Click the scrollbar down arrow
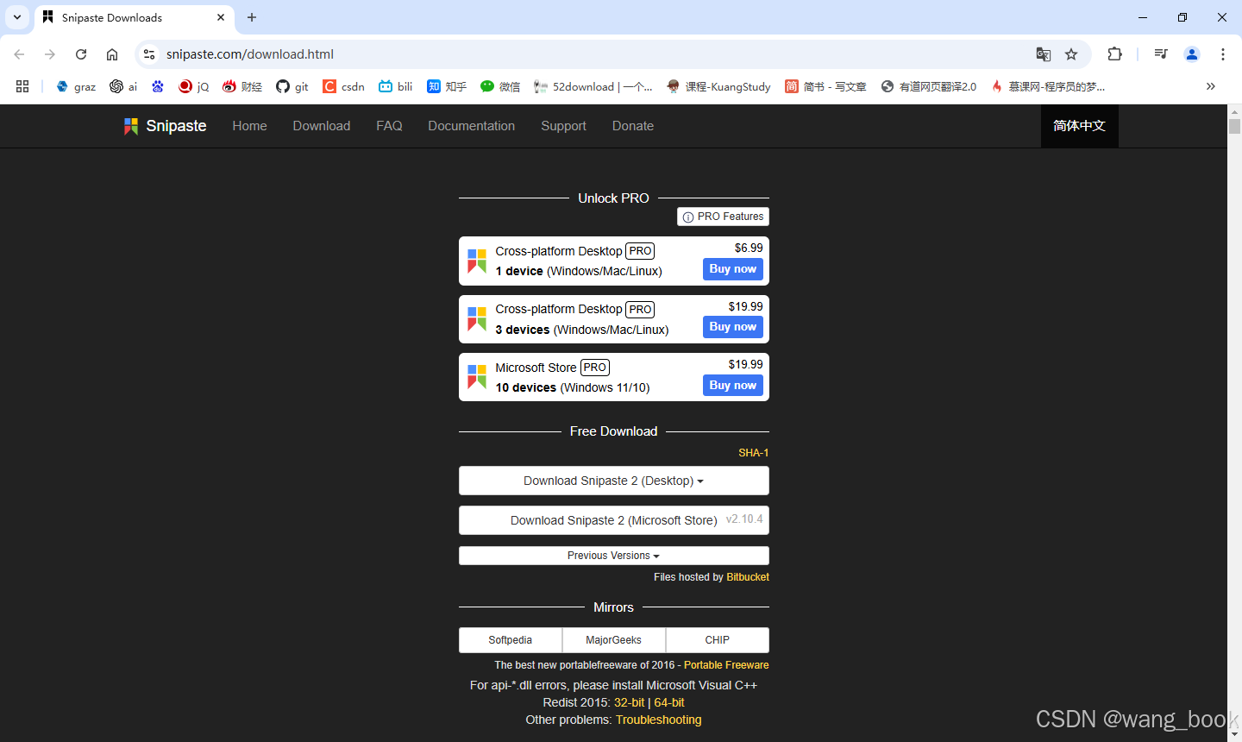 pyautogui.click(x=1234, y=734)
